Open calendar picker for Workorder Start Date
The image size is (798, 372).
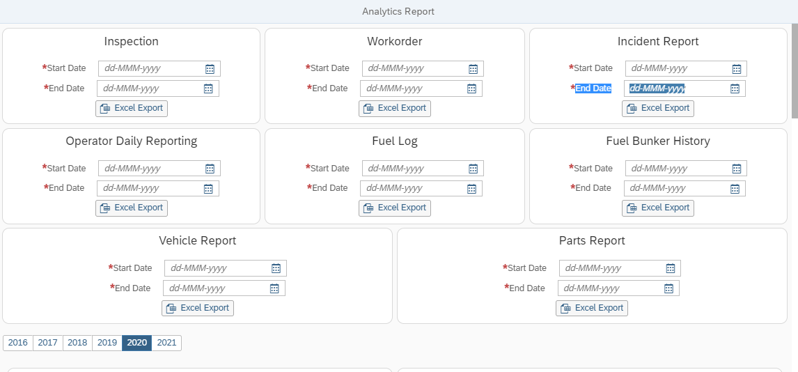(x=473, y=69)
